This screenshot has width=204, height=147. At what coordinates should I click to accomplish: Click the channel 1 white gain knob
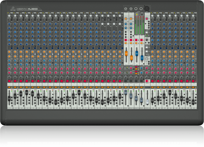(x=9, y=16)
